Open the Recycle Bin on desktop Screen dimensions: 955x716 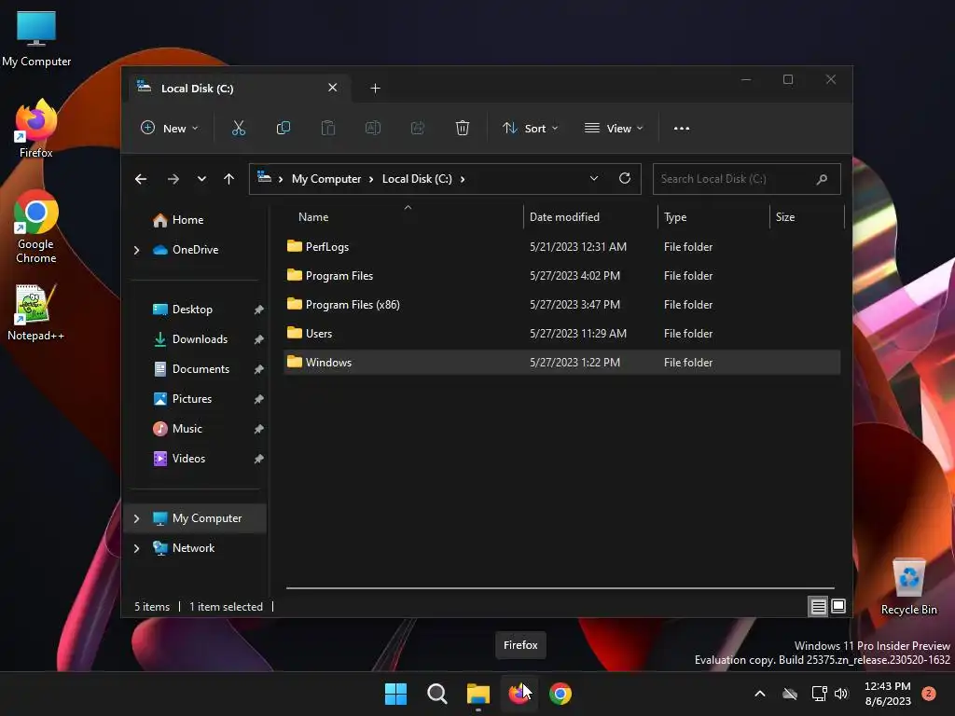(x=908, y=586)
